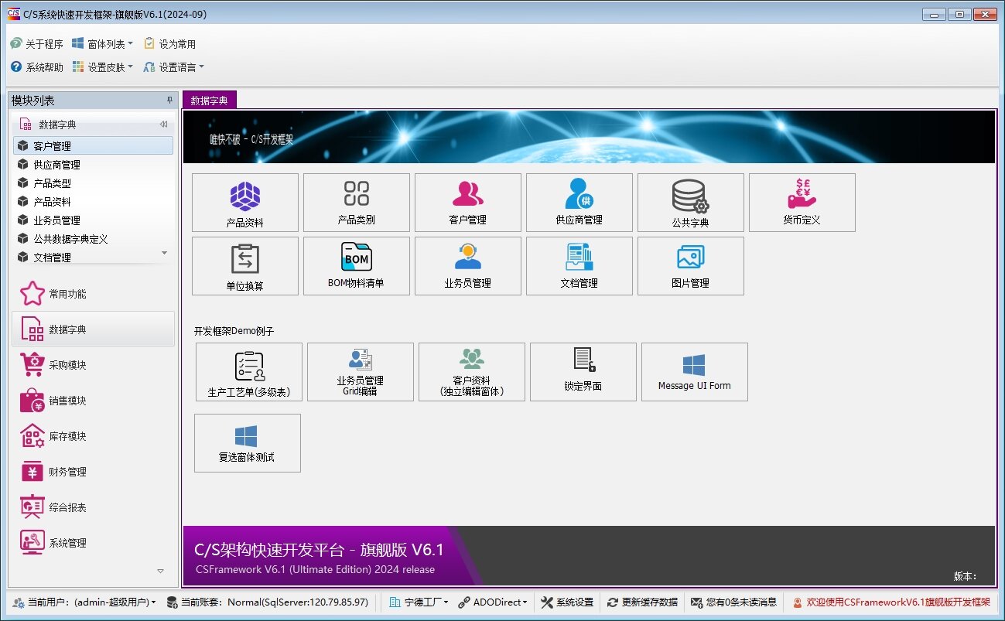Open the 图片管理 module

691,266
